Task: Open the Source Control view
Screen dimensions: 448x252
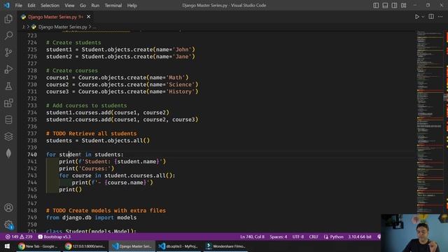Action: coord(8,52)
